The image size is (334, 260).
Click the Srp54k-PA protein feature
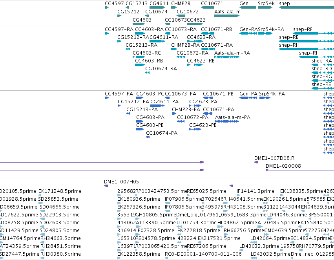[265, 98]
